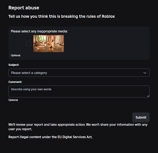Click empty space inside the media selection panel

coord(107,44)
